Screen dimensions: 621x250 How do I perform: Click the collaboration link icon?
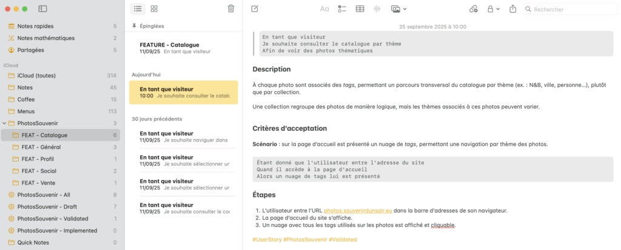click(x=474, y=9)
